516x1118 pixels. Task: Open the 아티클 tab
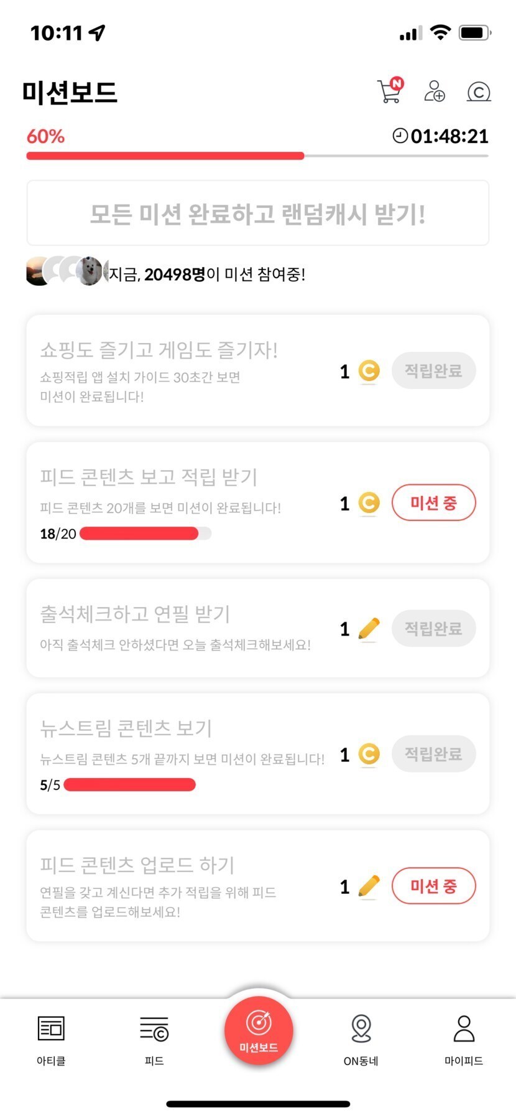pyautogui.click(x=51, y=1040)
